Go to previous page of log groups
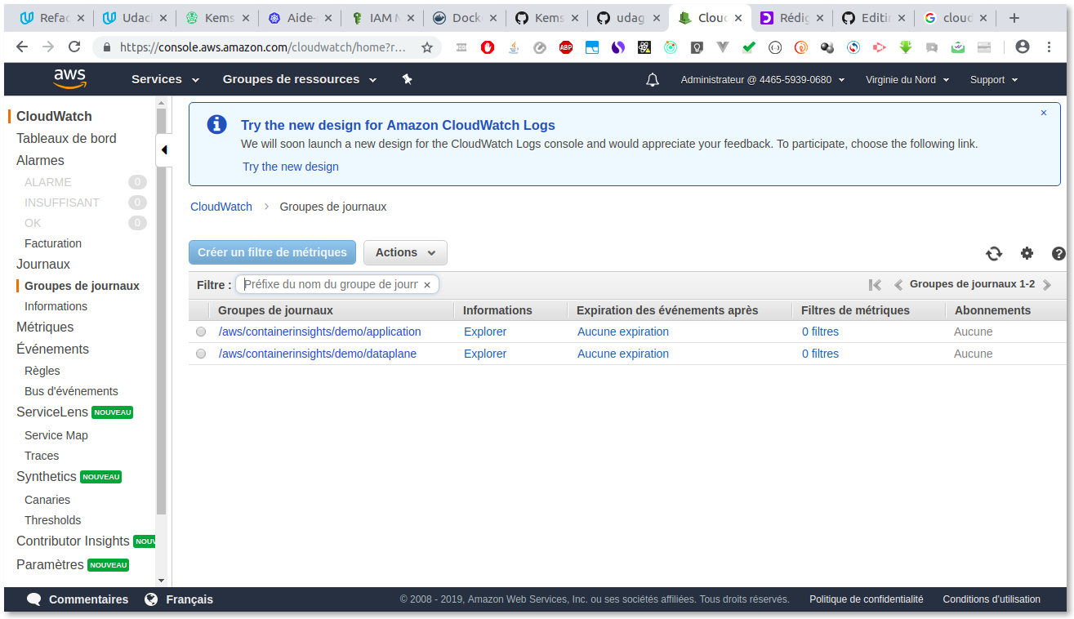 (898, 285)
